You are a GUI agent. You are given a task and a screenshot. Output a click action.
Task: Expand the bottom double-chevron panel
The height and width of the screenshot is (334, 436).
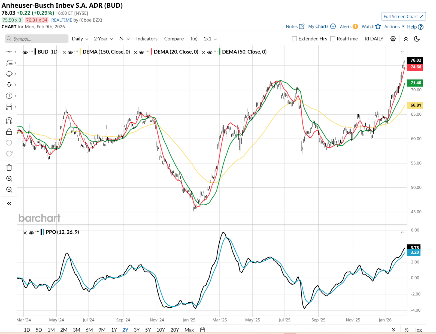point(393,330)
